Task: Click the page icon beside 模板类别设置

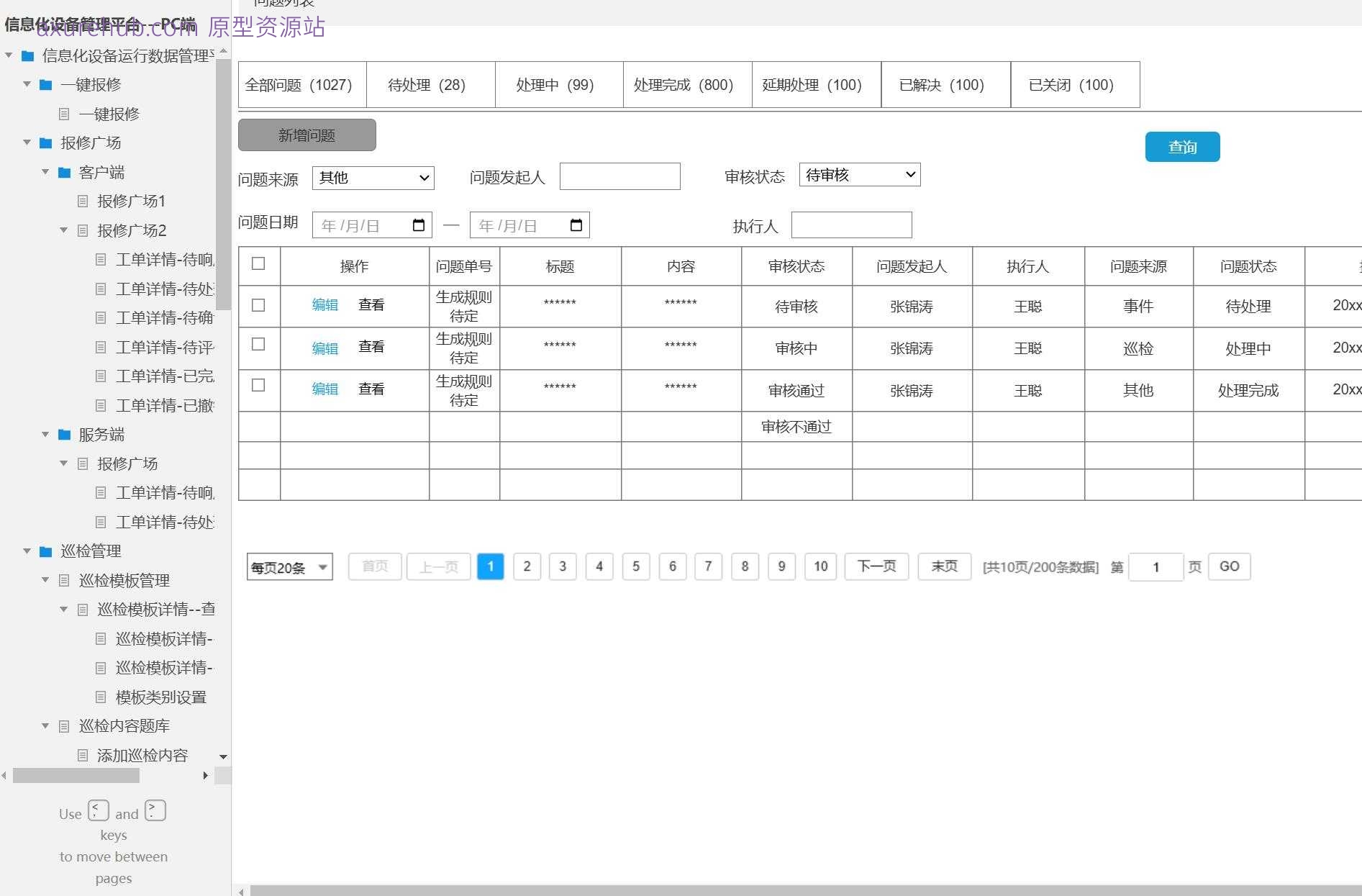Action: click(x=101, y=697)
